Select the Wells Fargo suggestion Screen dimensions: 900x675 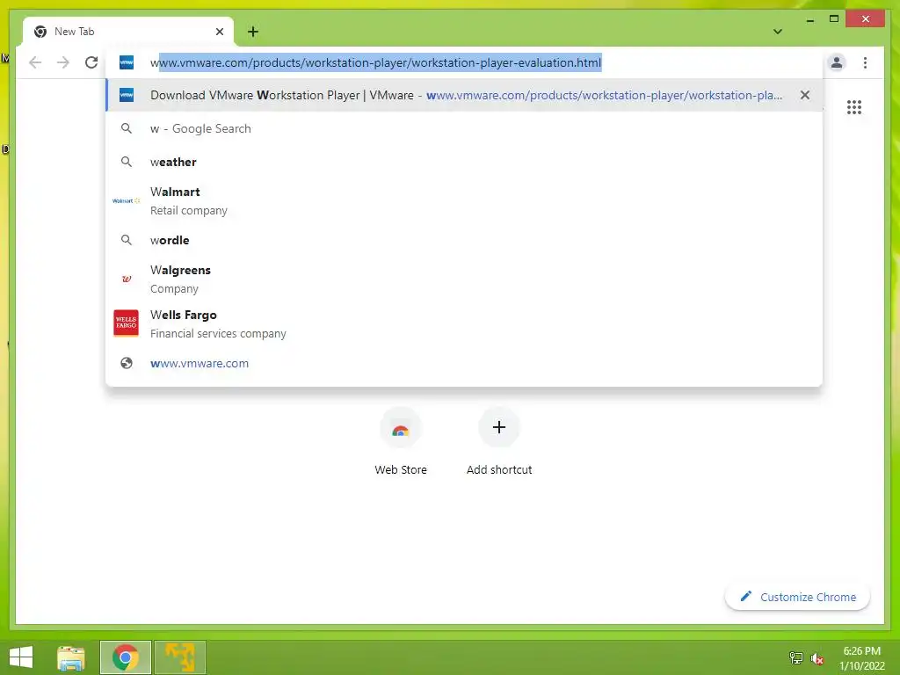pyautogui.click(x=464, y=323)
